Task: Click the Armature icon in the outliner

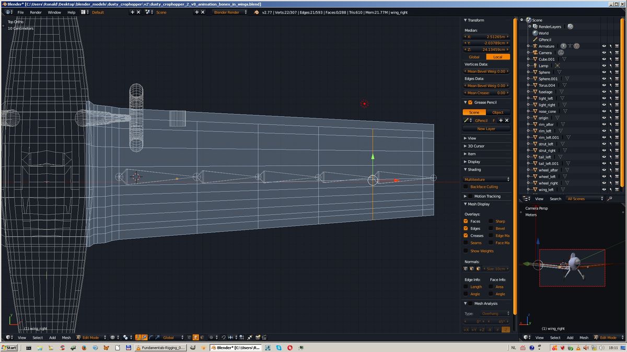Action: (x=535, y=46)
